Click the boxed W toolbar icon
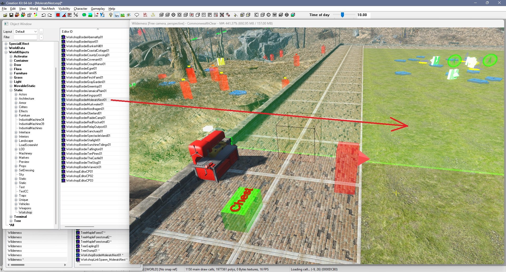Image resolution: width=506 pixels, height=272 pixels. point(274,15)
